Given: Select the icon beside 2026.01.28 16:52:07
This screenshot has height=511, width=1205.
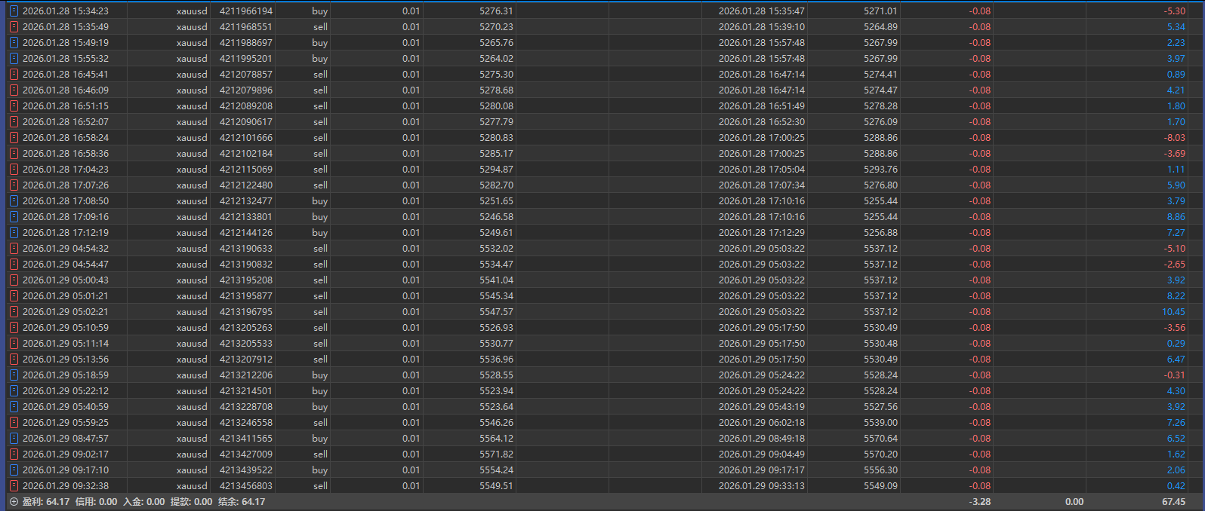Looking at the screenshot, I should point(14,122).
